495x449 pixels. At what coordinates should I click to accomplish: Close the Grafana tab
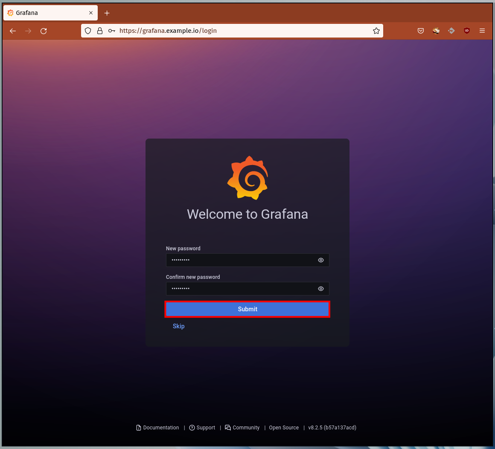[x=91, y=13]
